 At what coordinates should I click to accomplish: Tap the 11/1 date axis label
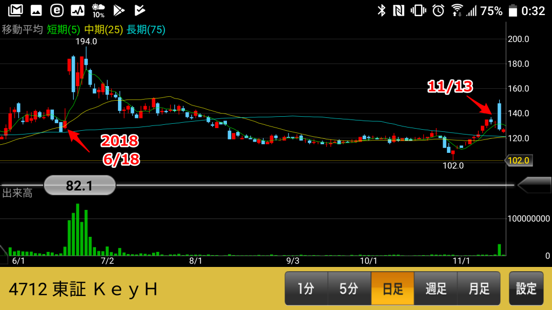point(461,261)
